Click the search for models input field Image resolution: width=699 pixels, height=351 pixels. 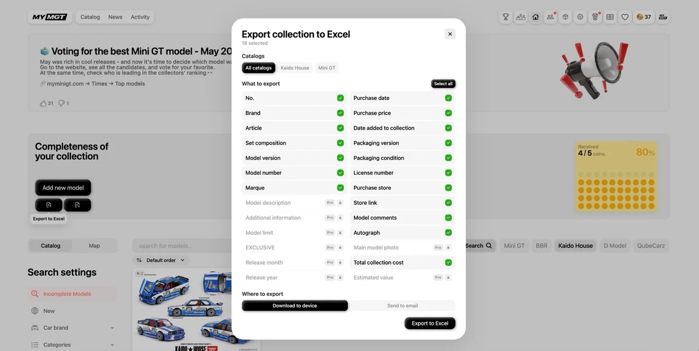[183, 246]
